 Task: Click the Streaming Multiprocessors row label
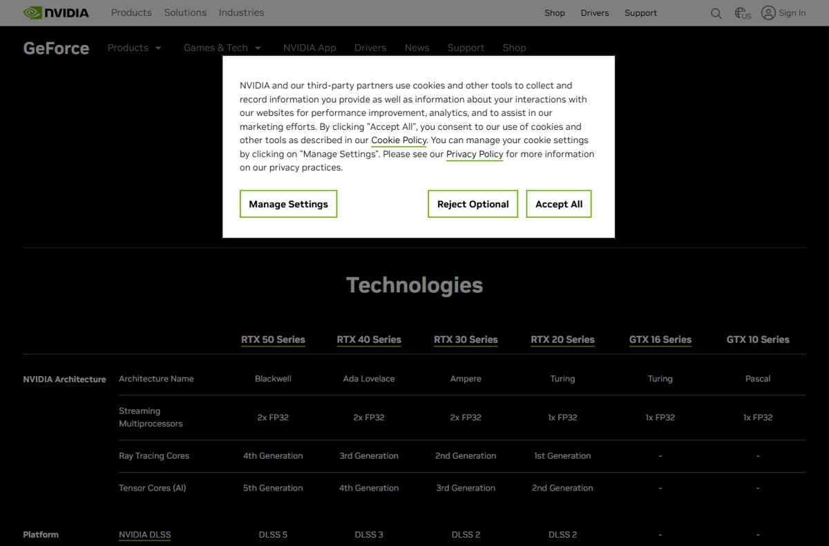coord(151,417)
